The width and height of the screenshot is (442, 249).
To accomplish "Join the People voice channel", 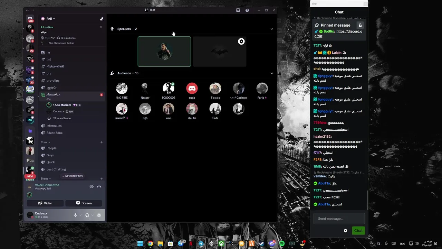I will (x=72, y=148).
